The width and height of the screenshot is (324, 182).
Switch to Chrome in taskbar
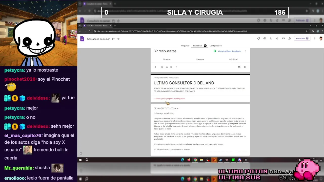195,160
